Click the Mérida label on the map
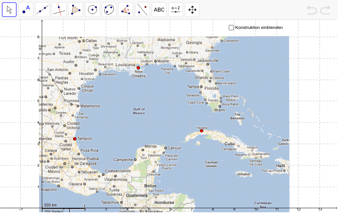 [x=151, y=146]
